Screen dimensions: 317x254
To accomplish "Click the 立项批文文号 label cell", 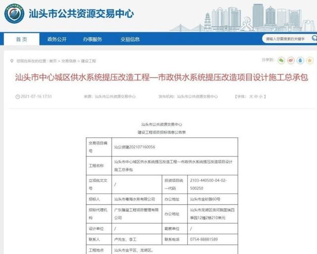I will pyautogui.click(x=99, y=184).
